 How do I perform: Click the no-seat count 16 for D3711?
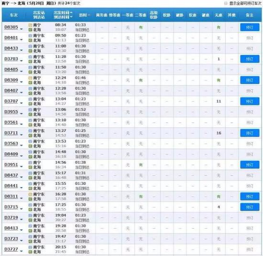point(218,133)
